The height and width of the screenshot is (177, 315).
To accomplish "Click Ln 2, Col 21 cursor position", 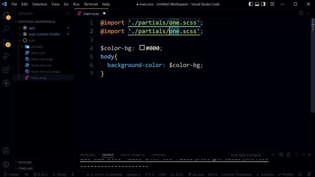I will 104,175.
